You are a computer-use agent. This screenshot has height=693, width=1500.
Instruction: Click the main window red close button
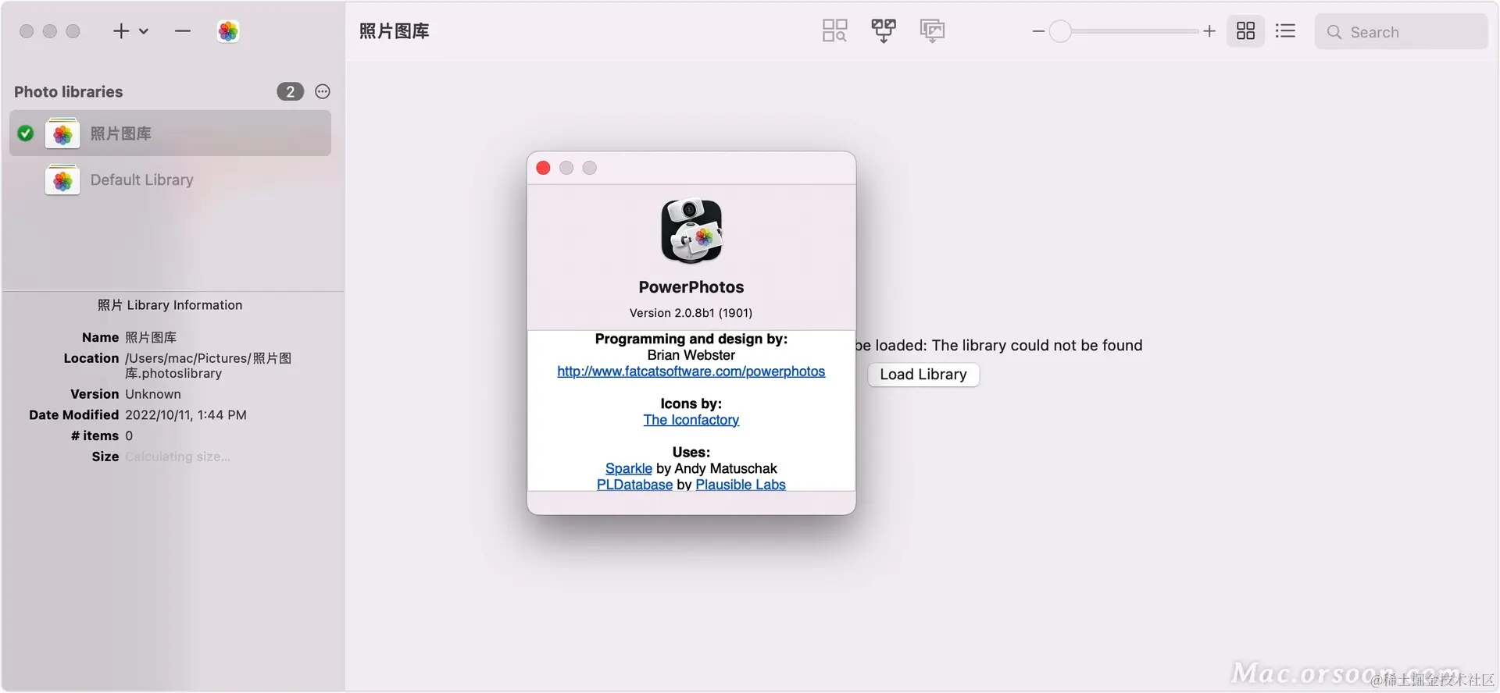(x=27, y=31)
